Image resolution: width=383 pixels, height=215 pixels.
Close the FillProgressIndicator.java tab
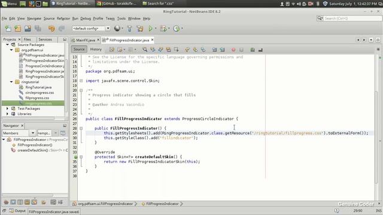coord(153,40)
